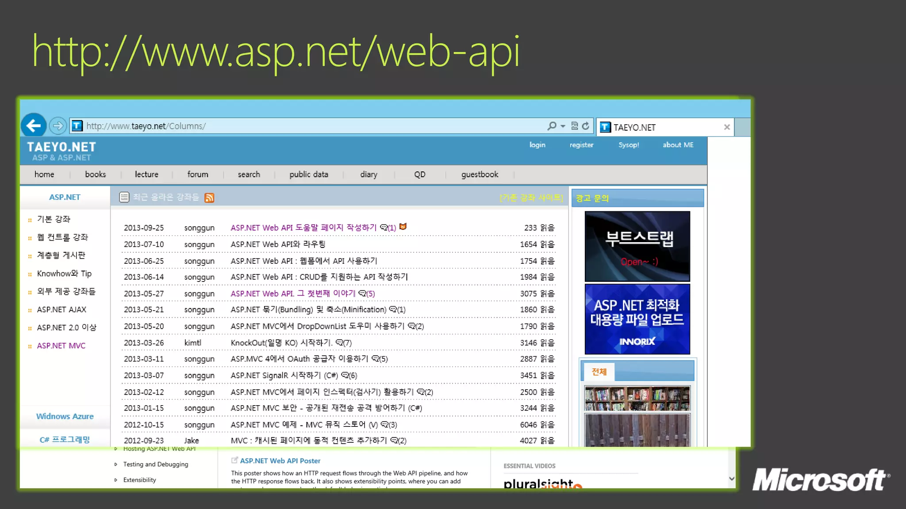Open article ASP.NET Web API 도움말 페이지 작성하기
Image resolution: width=906 pixels, height=509 pixels.
coord(303,228)
